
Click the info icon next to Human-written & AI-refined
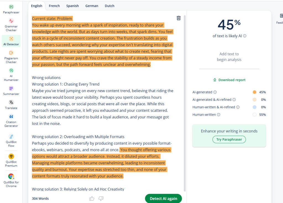238,107
